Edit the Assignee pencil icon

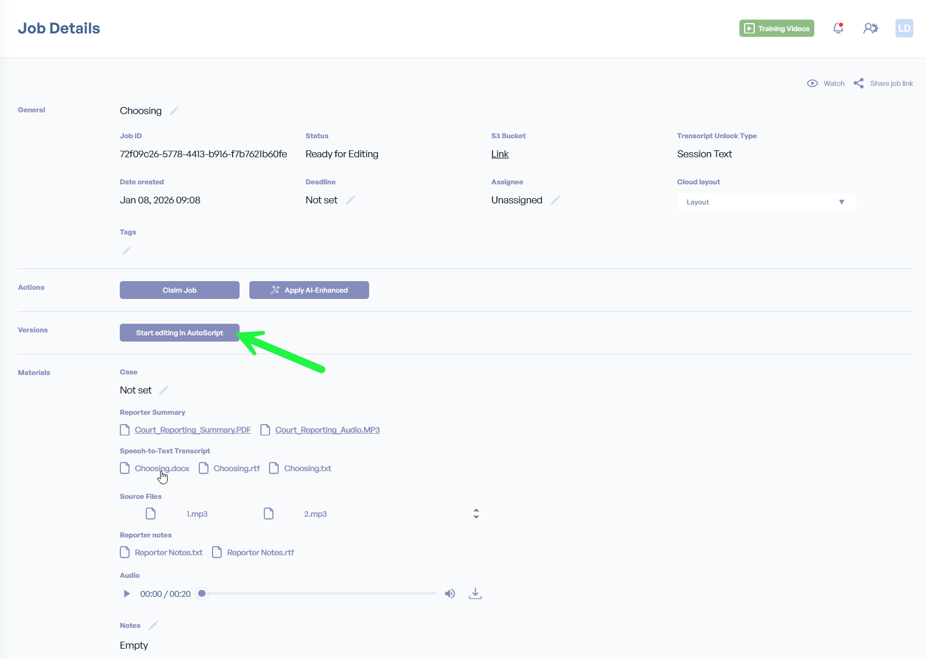coord(555,200)
